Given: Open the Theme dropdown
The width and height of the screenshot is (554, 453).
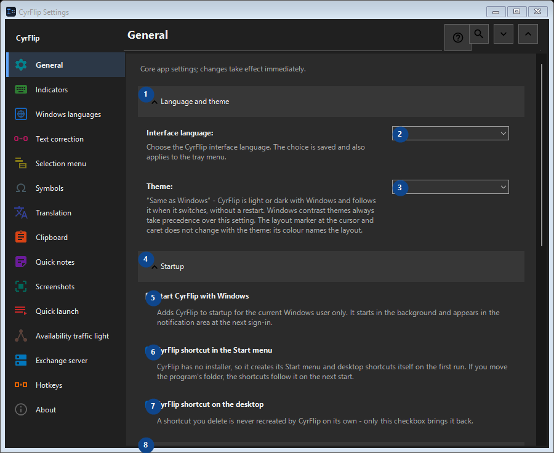Looking at the screenshot, I should (451, 187).
